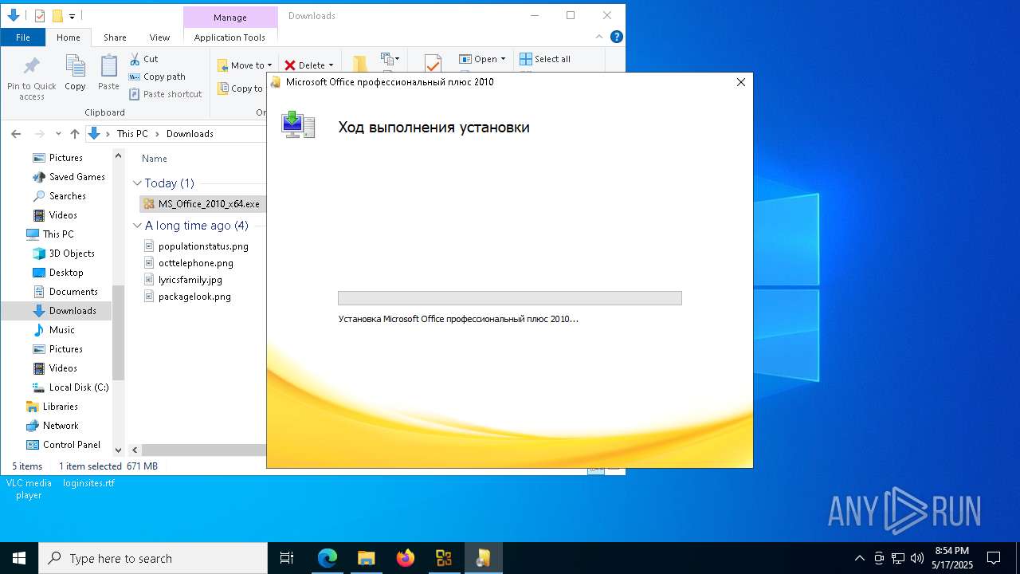This screenshot has height=574, width=1020.
Task: Click Paste shortcut command
Action: [x=166, y=94]
